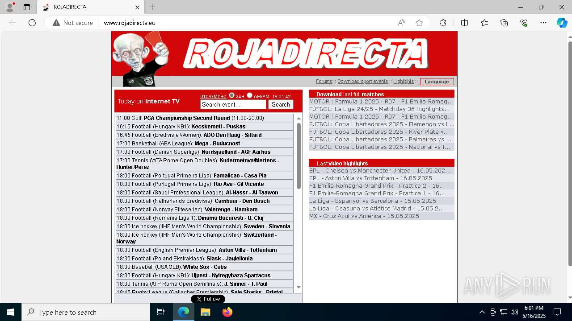Open White Sox - Cubs baseball event
The image size is (572, 321).
point(204,267)
